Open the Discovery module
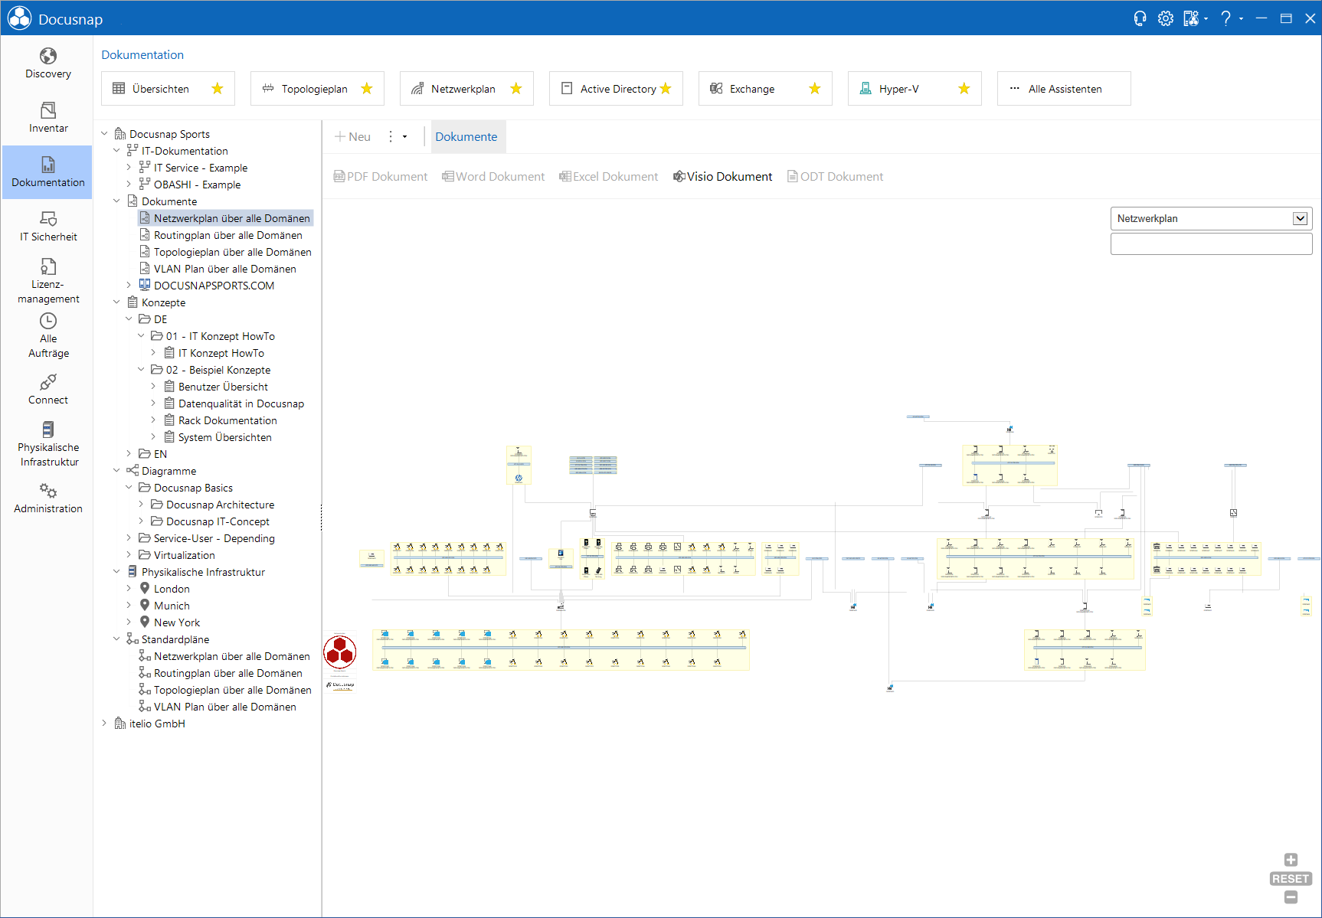Viewport: 1322px width, 918px height. pyautogui.click(x=47, y=64)
